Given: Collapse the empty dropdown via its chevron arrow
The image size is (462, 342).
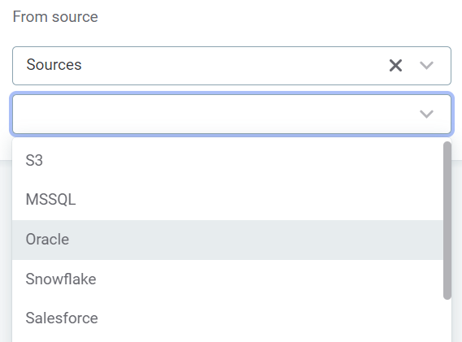Looking at the screenshot, I should coord(426,114).
